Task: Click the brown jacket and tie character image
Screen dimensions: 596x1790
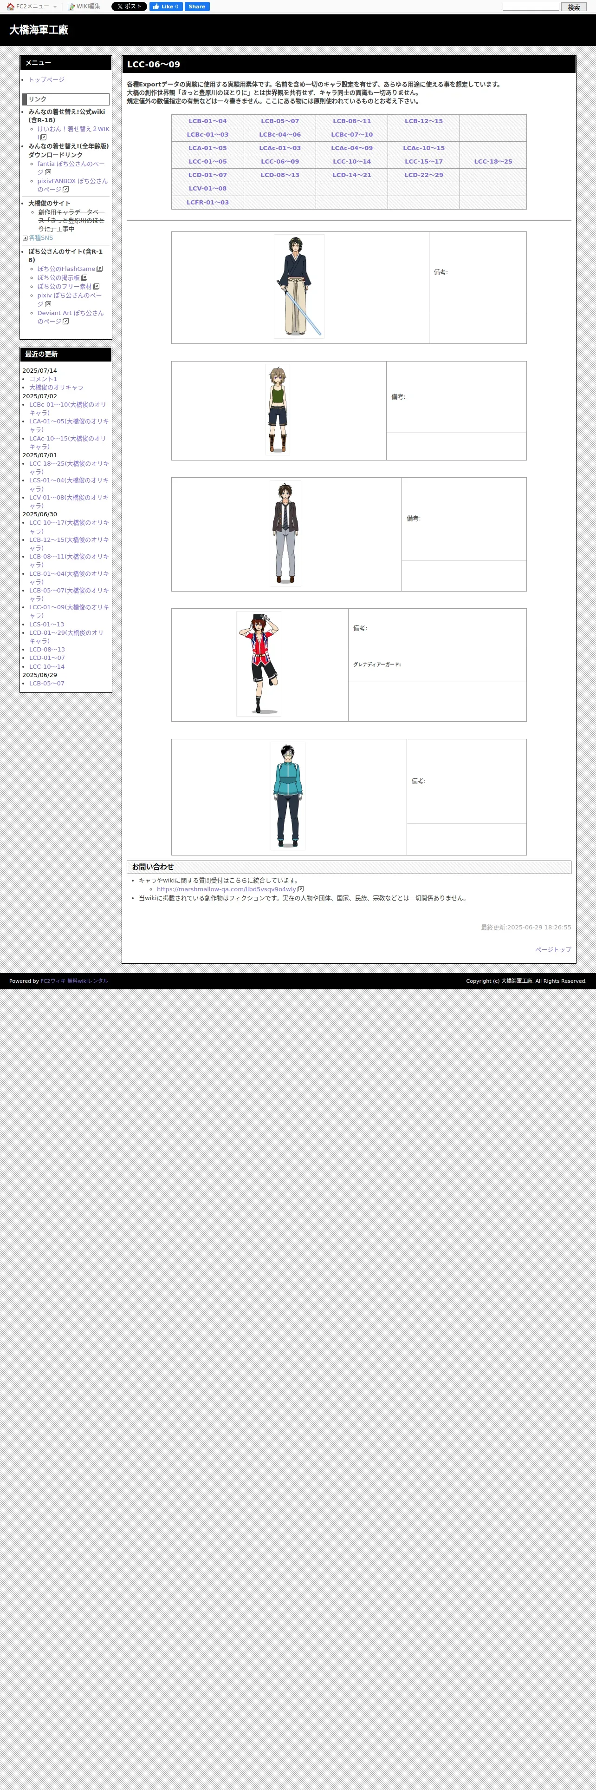Action: [285, 533]
